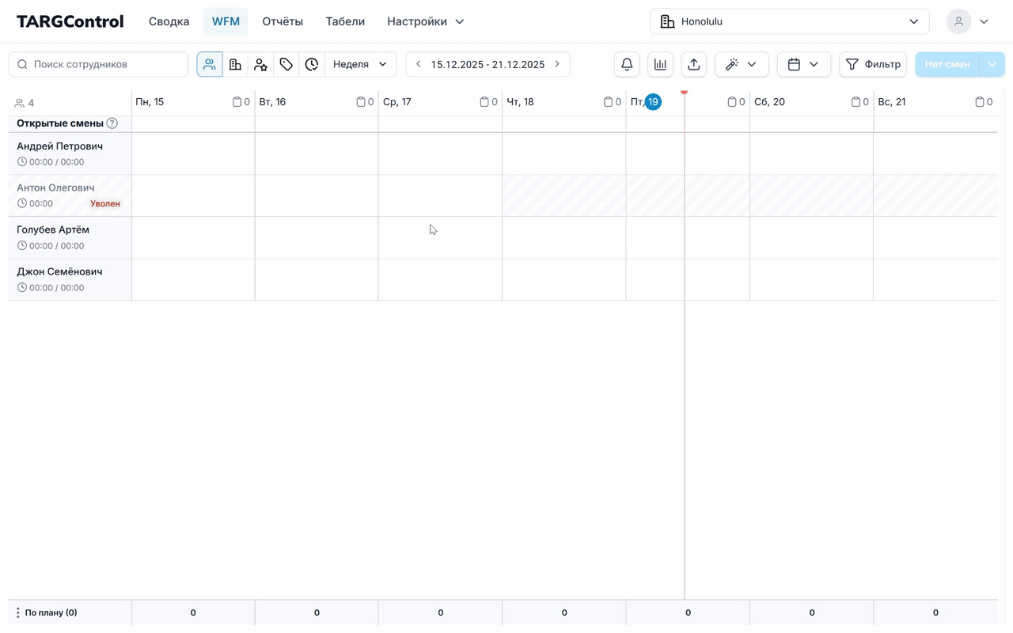
Task: Click employee name Голубев Артём
Action: 53,229
